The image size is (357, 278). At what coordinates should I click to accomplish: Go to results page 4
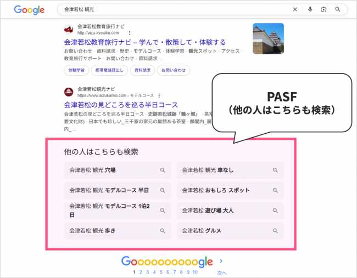coord(154,272)
